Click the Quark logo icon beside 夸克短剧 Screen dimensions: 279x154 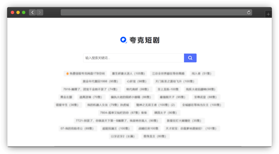(x=123, y=40)
